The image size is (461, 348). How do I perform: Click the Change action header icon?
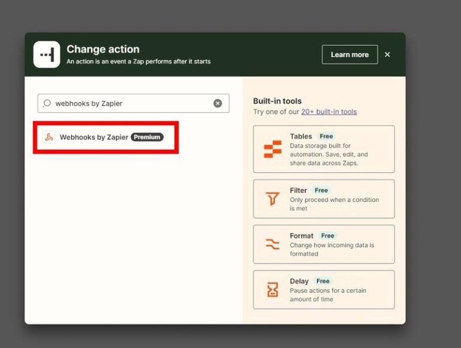47,55
